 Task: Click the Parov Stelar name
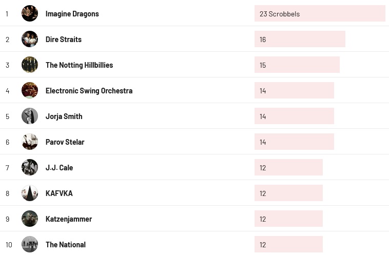tap(65, 142)
